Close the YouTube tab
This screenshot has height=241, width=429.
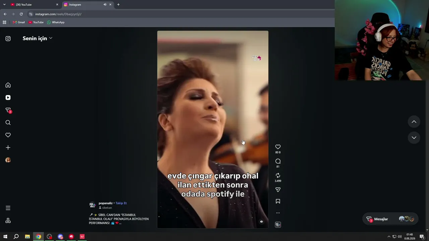click(57, 5)
